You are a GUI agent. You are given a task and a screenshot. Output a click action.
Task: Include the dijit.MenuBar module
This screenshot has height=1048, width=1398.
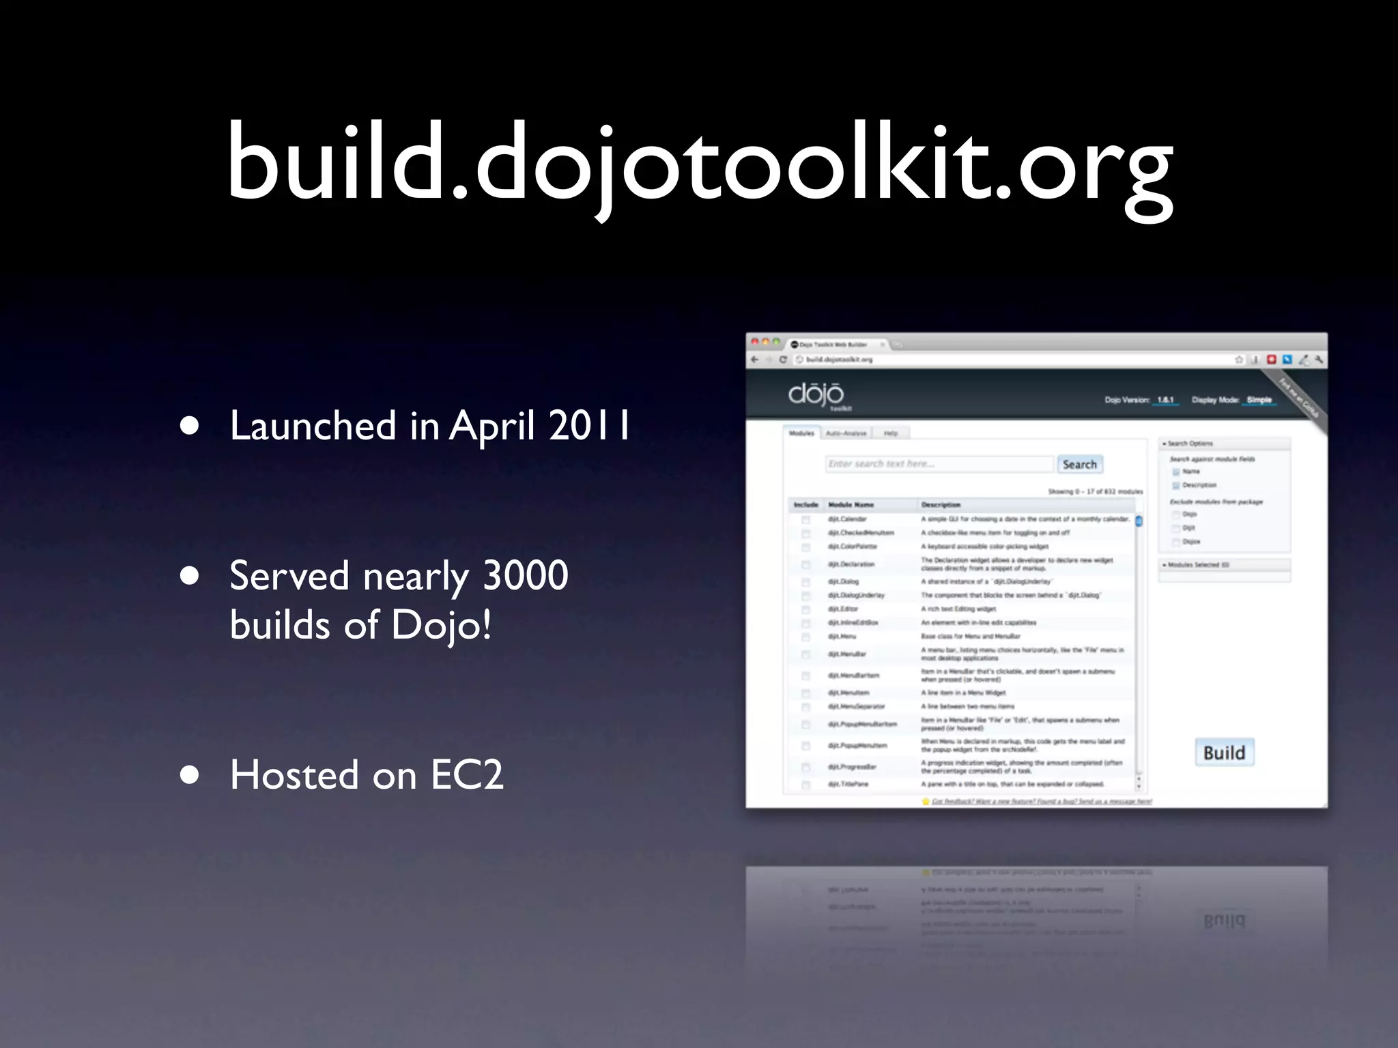pyautogui.click(x=805, y=654)
